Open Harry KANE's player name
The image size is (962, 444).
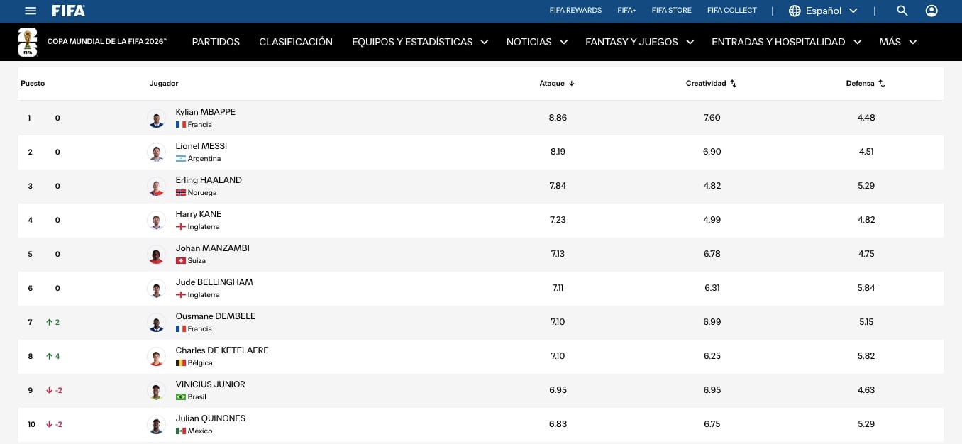[x=199, y=214]
